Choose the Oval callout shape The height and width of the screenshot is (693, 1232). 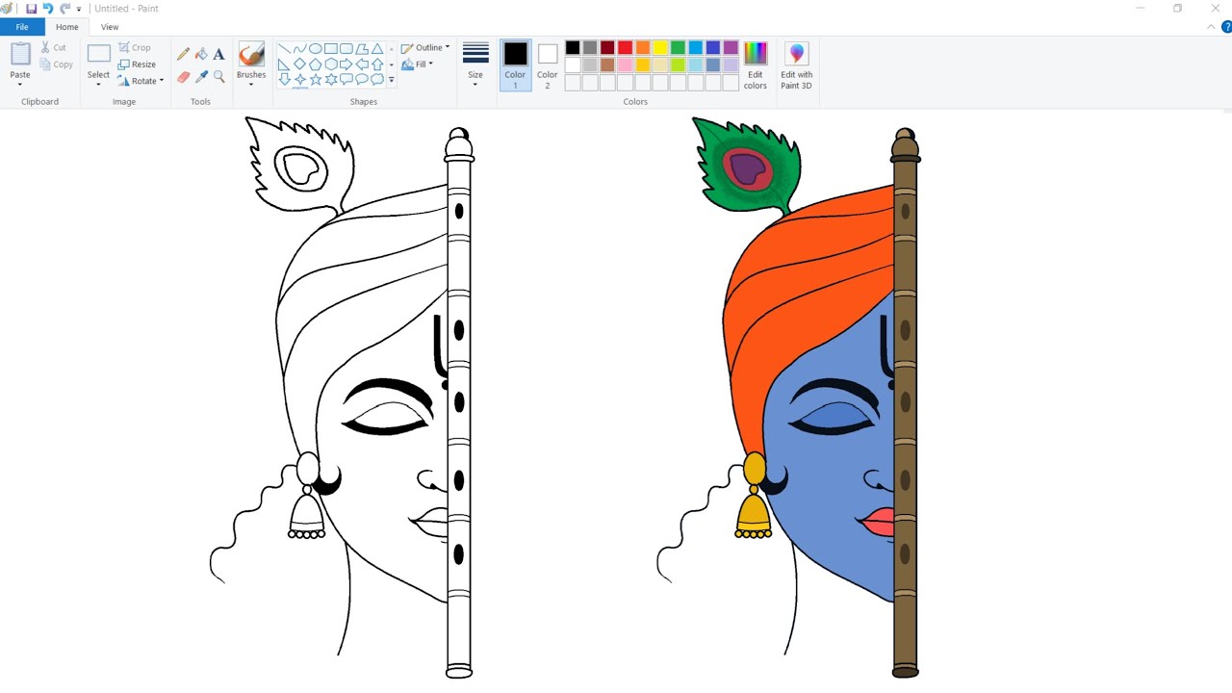(362, 79)
